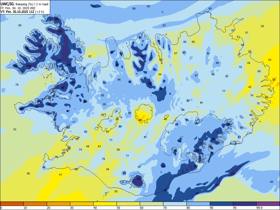
Task: Select the bright yellow 40–50 legend band
Action: [105, 204]
